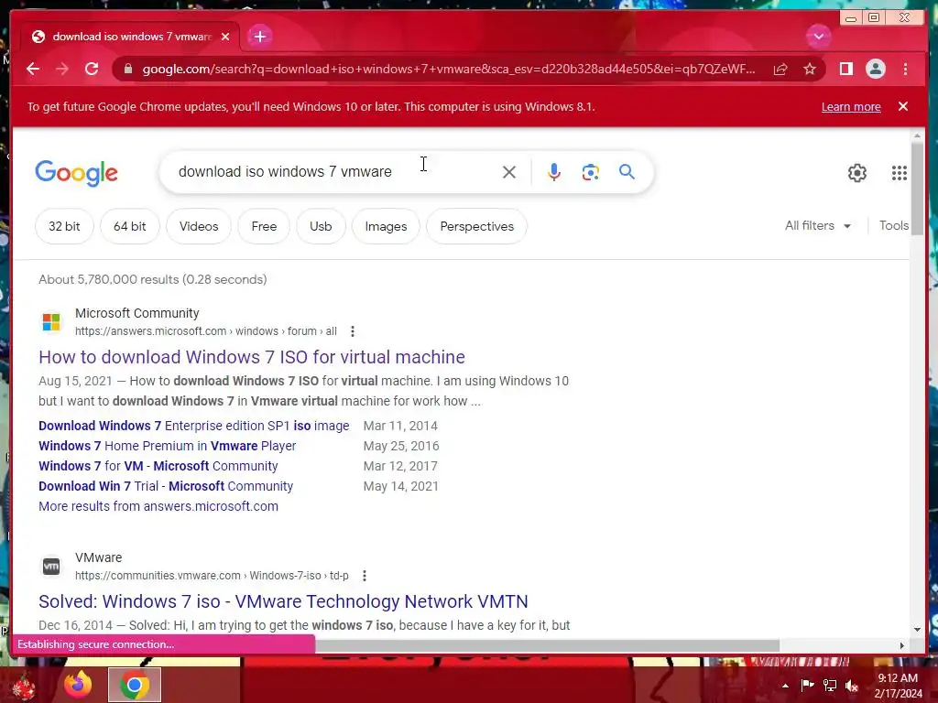This screenshot has width=938, height=703.
Task: Search by image with Google Lens
Action: [x=591, y=172]
